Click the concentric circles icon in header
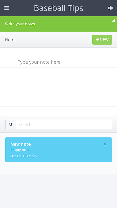The height and width of the screenshot is (208, 117). [x=110, y=8]
